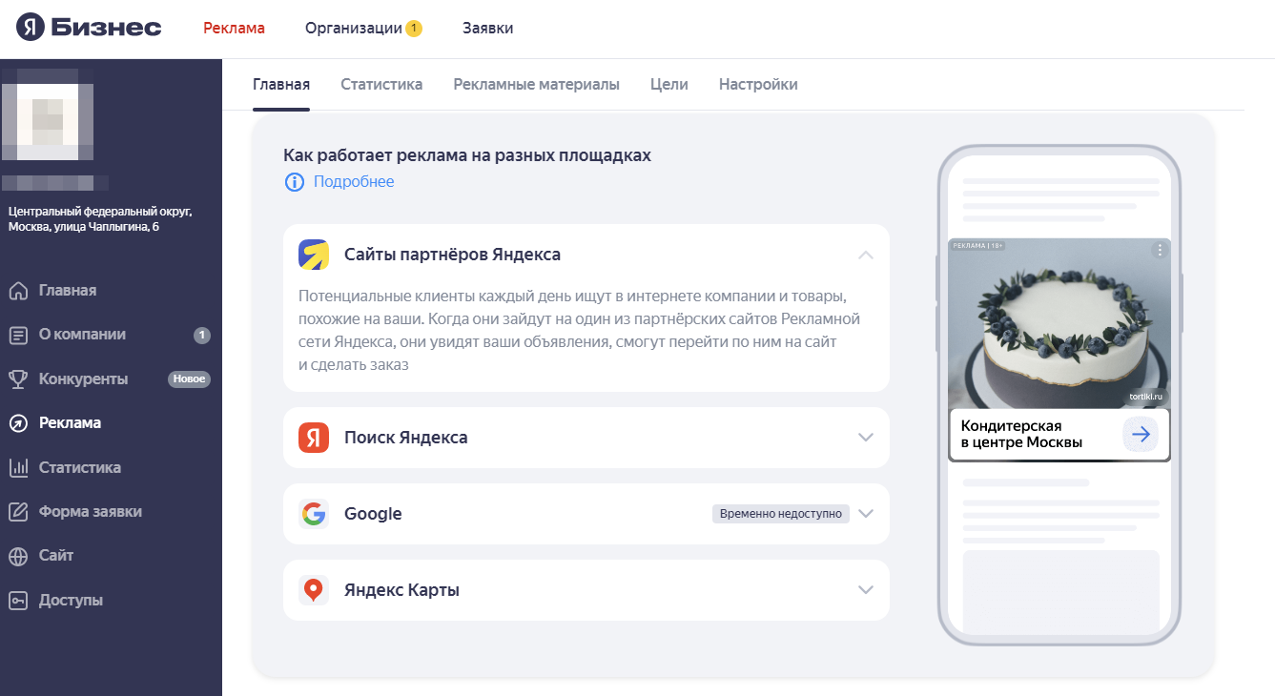Click the Конкуренты trophy icon

pos(18,379)
